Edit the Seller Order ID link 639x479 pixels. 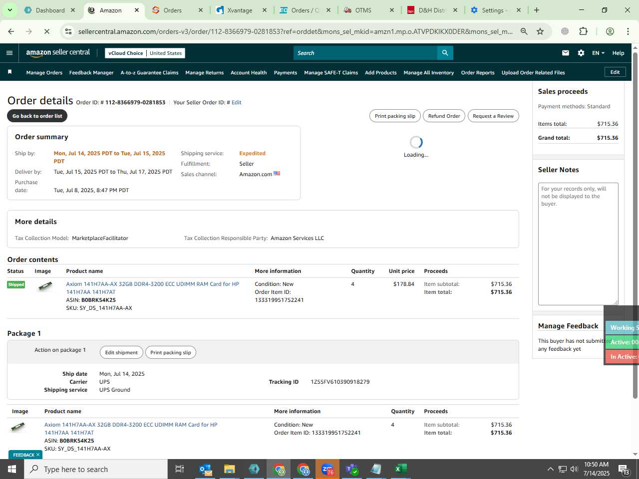tap(237, 102)
